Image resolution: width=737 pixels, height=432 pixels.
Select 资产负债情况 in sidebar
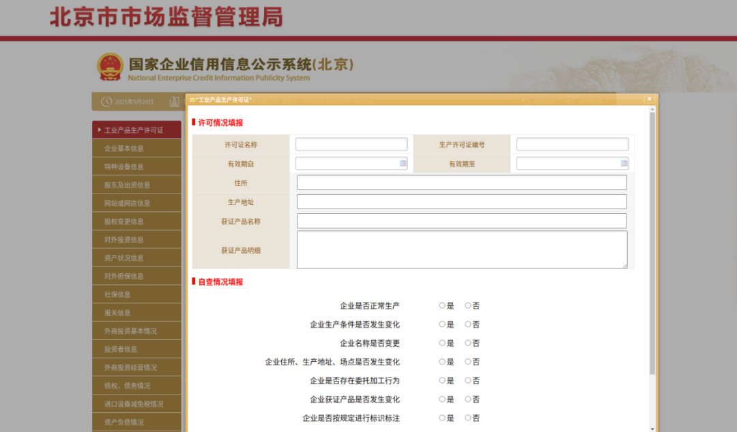coord(136,422)
